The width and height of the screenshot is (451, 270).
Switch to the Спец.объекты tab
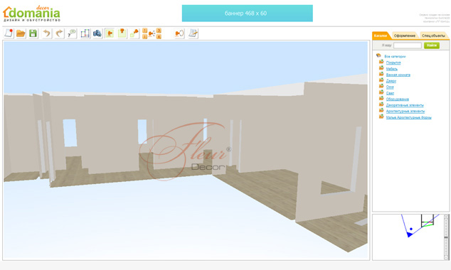433,36
